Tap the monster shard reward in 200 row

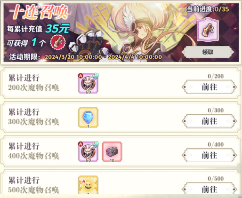coord(88,83)
